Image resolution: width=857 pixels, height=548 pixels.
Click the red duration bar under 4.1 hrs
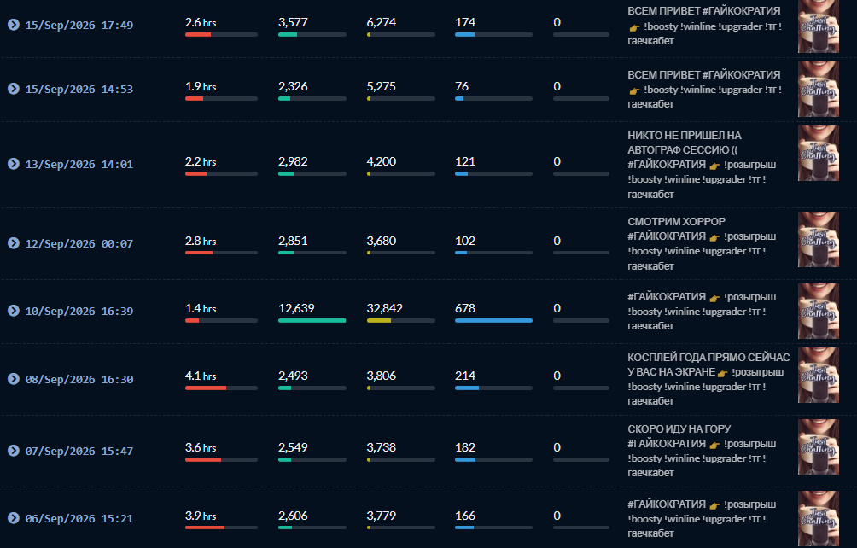click(x=206, y=388)
